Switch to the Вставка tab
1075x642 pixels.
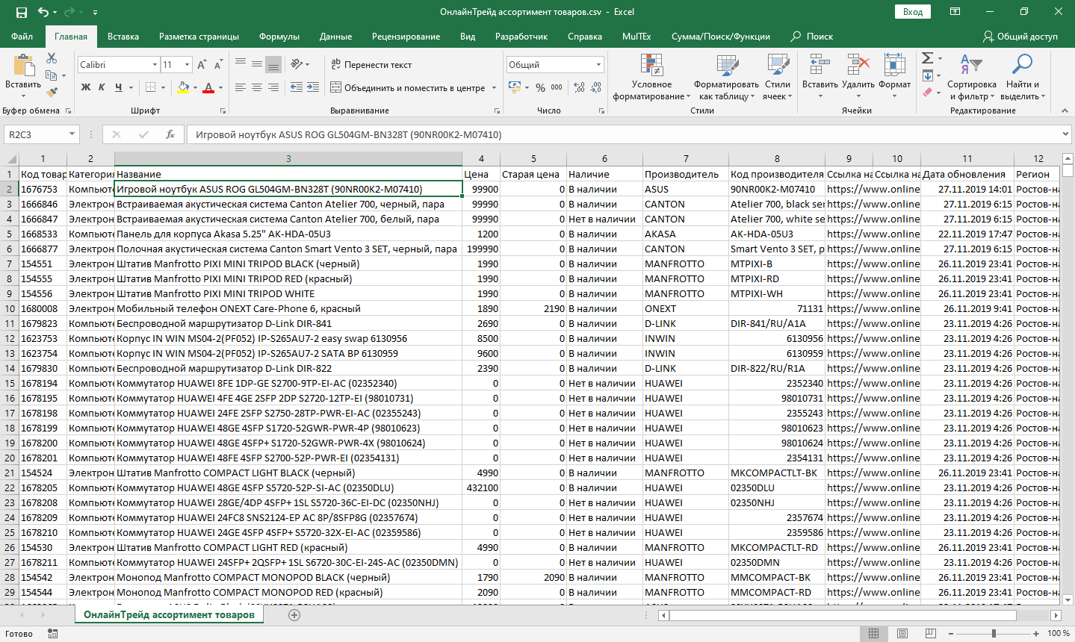click(x=123, y=37)
